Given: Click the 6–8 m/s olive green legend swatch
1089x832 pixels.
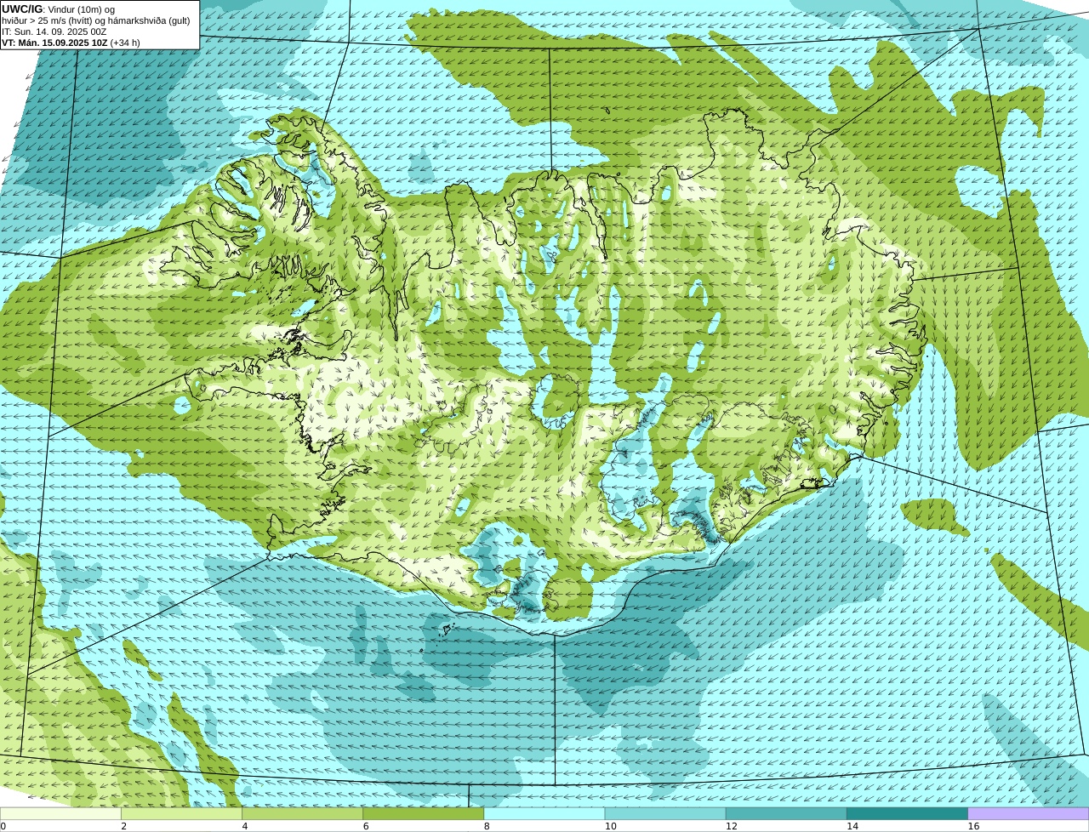Looking at the screenshot, I should pos(423,813).
